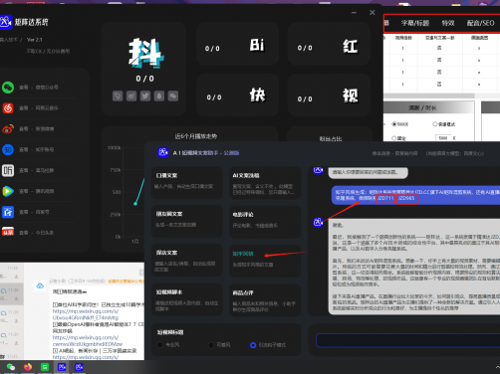Select the 专业风 title style radio

coord(160,345)
